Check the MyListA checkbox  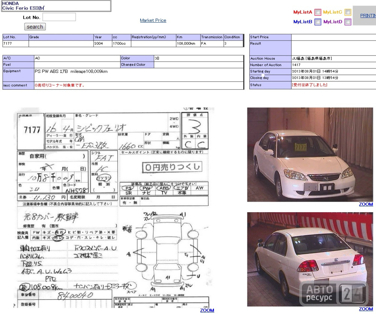coord(318,12)
